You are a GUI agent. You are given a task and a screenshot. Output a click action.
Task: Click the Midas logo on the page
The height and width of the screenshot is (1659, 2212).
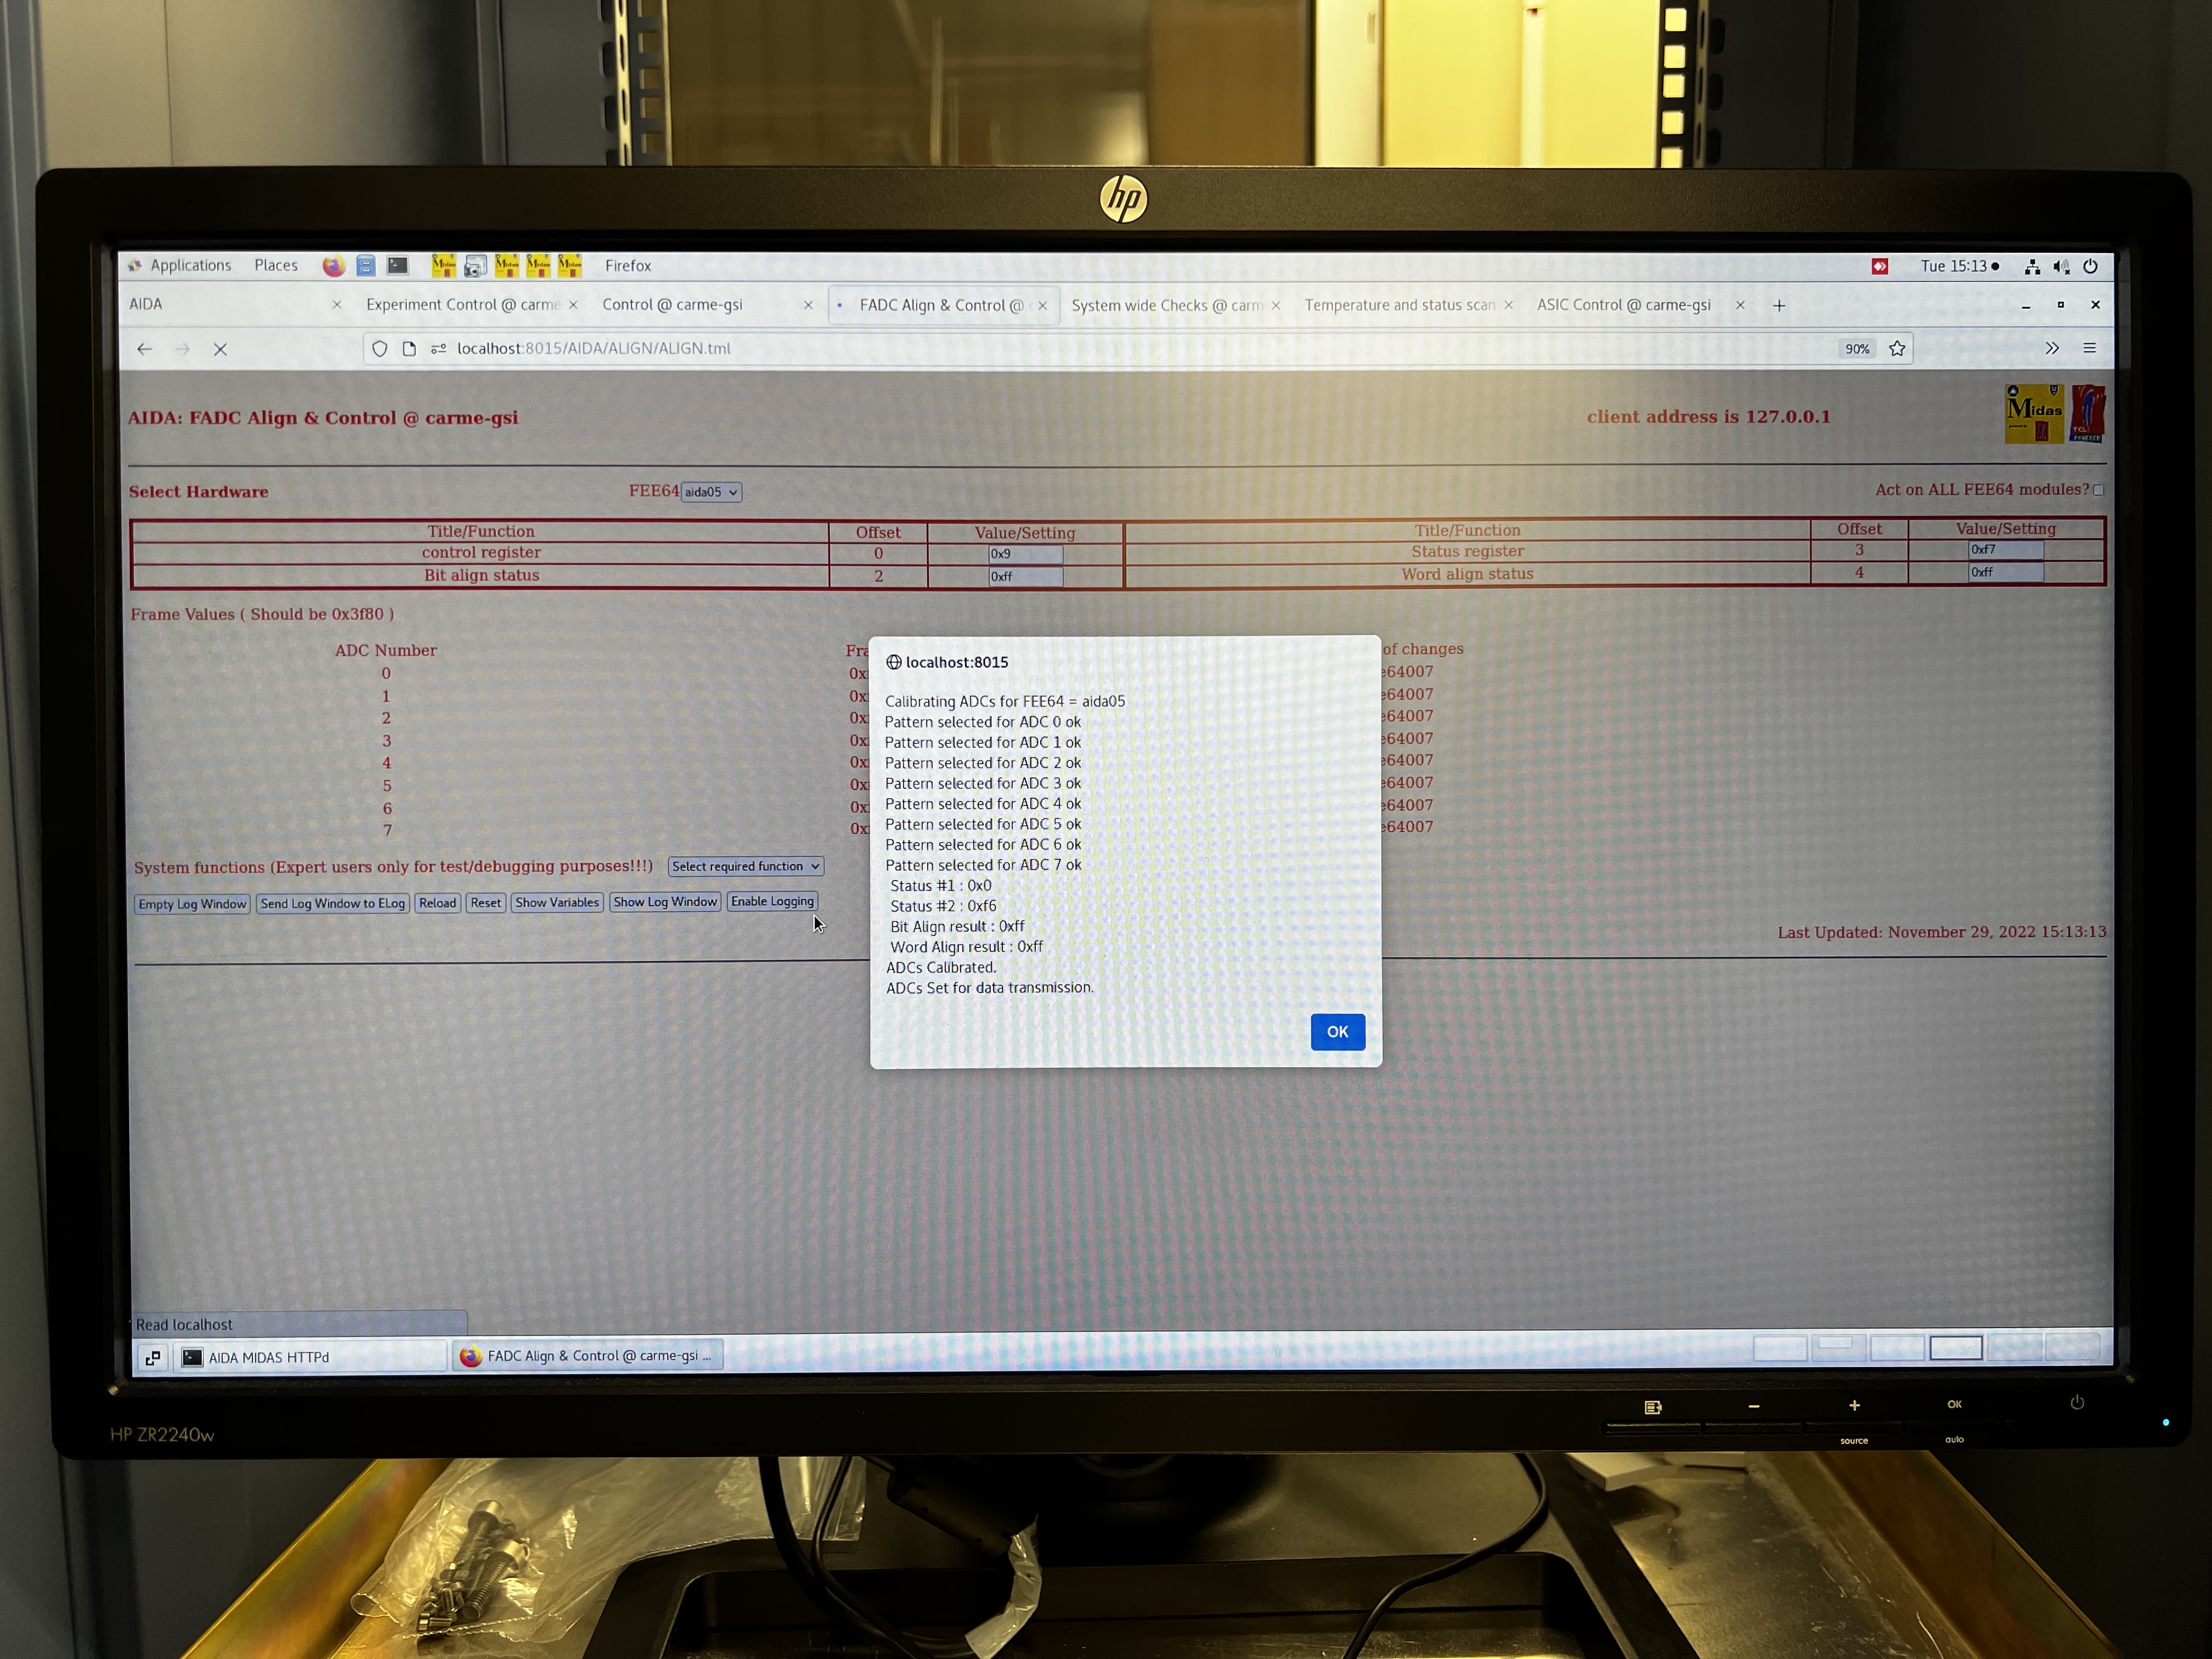pos(2034,413)
